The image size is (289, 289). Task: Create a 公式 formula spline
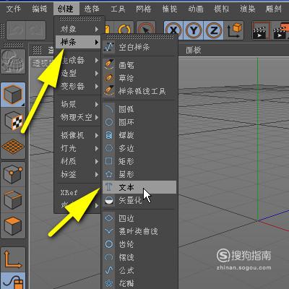coord(139,270)
